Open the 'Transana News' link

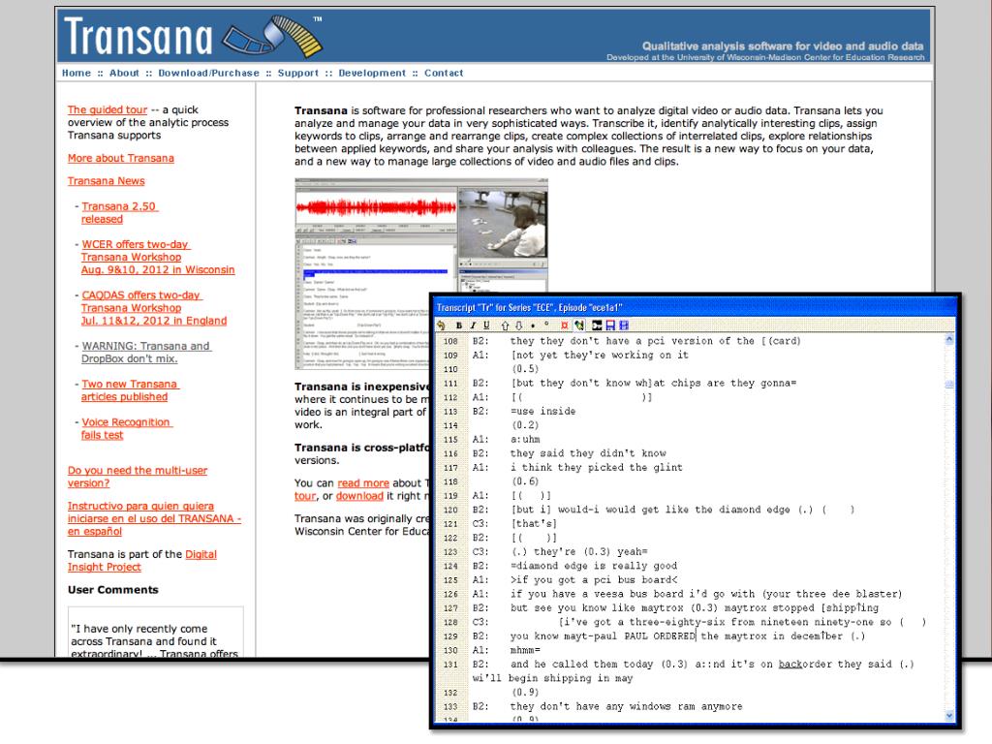tap(107, 181)
